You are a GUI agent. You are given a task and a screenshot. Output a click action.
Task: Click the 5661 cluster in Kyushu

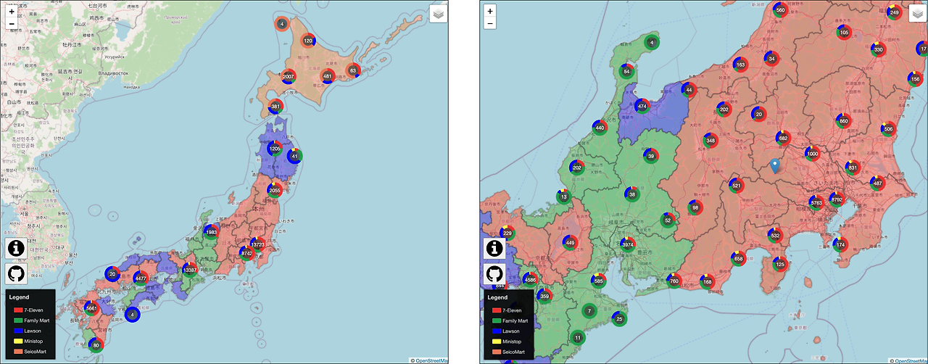pyautogui.click(x=91, y=307)
